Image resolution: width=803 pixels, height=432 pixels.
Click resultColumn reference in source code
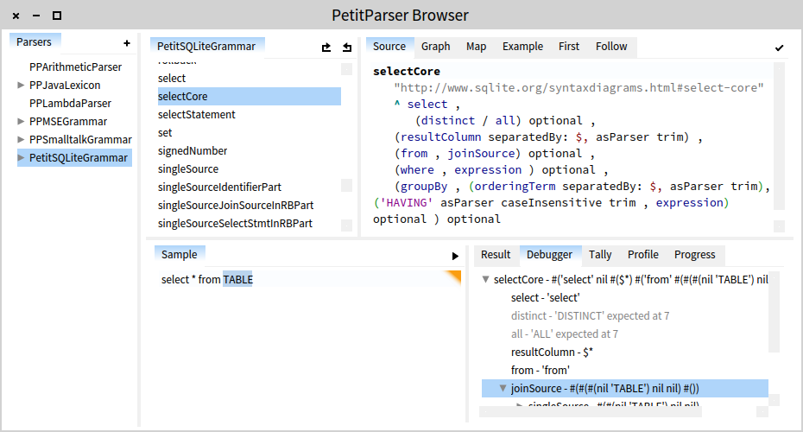[x=441, y=137]
